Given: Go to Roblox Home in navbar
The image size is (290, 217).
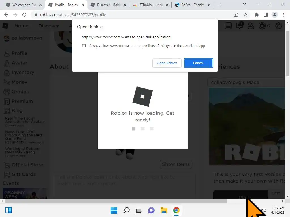Looking at the screenshot, I should pyautogui.click(x=22, y=26).
